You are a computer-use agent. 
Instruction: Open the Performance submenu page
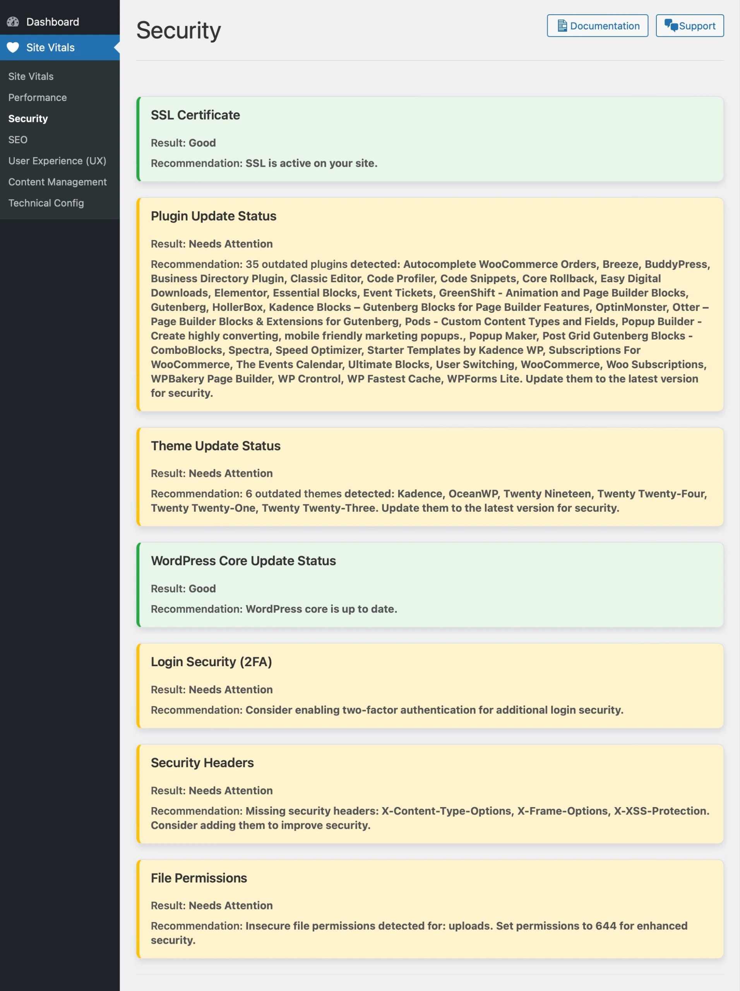(x=38, y=98)
